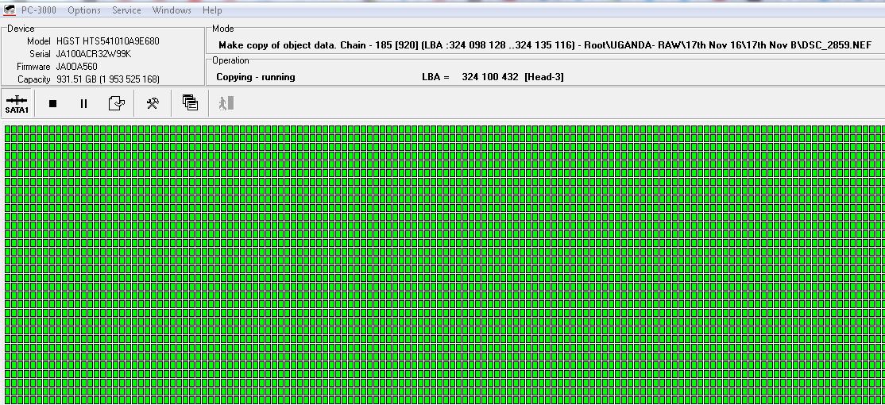Open the hammer and wrench tools icon
The image size is (885, 405).
click(x=153, y=103)
